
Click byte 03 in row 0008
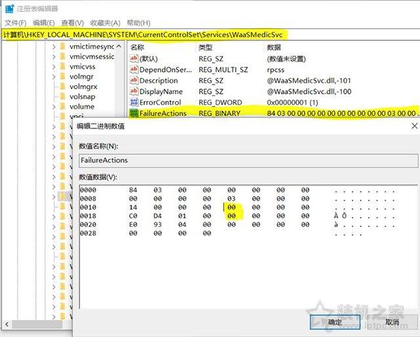click(x=232, y=199)
